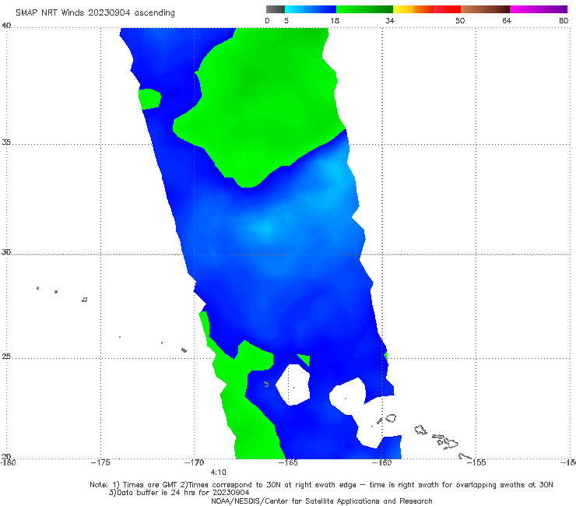Click the color bar label '5'

(x=286, y=20)
